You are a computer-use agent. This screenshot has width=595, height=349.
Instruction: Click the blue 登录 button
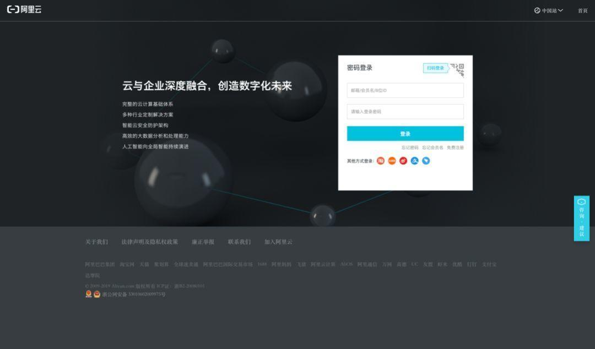point(405,134)
